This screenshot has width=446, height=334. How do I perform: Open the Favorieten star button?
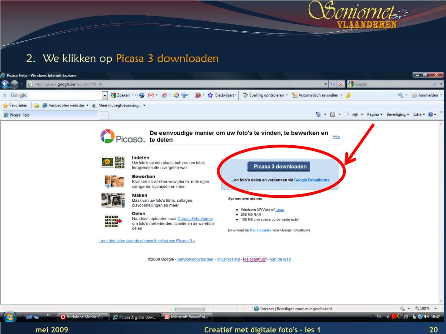(15, 105)
